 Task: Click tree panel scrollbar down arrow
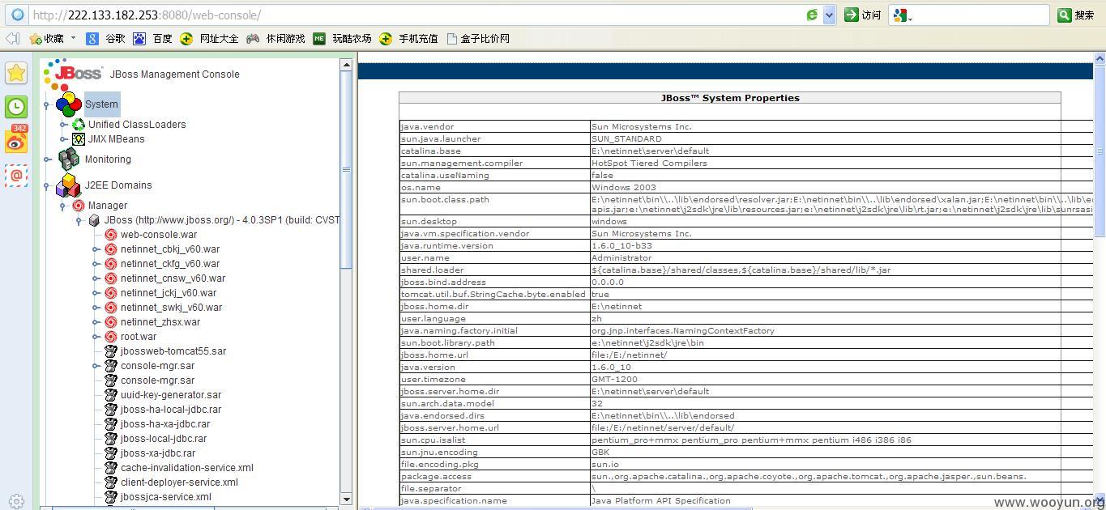[x=346, y=499]
